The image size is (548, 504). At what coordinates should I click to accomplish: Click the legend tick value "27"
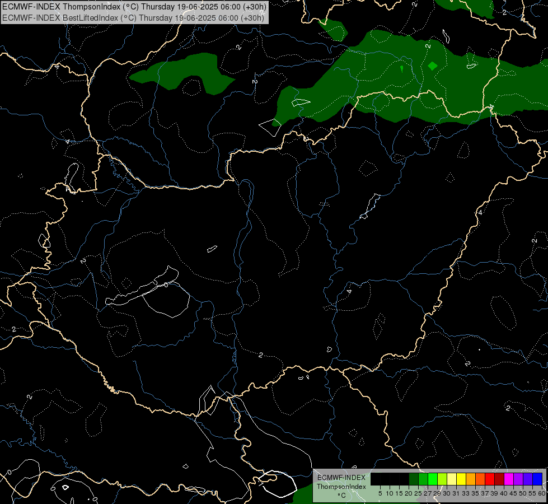[x=428, y=493]
